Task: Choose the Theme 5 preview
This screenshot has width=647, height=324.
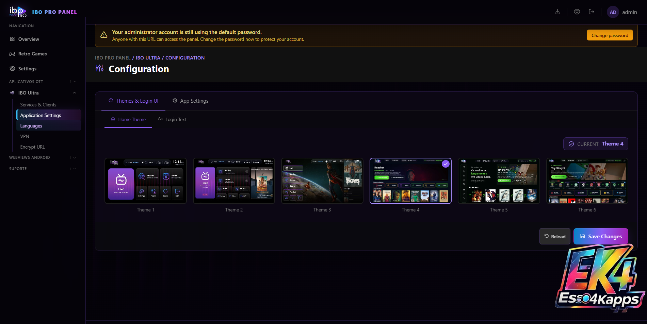Action: (499, 181)
